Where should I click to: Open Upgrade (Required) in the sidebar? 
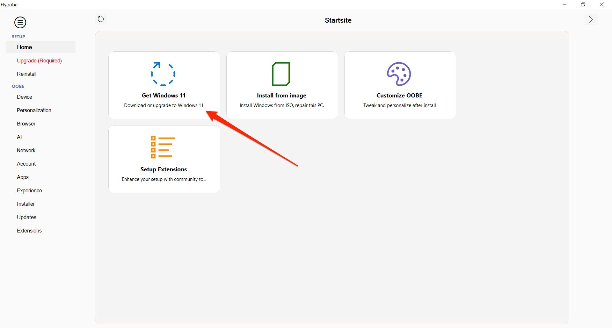pos(41,61)
